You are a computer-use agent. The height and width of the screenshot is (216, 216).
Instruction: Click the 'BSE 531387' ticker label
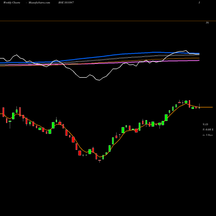click(66, 3)
